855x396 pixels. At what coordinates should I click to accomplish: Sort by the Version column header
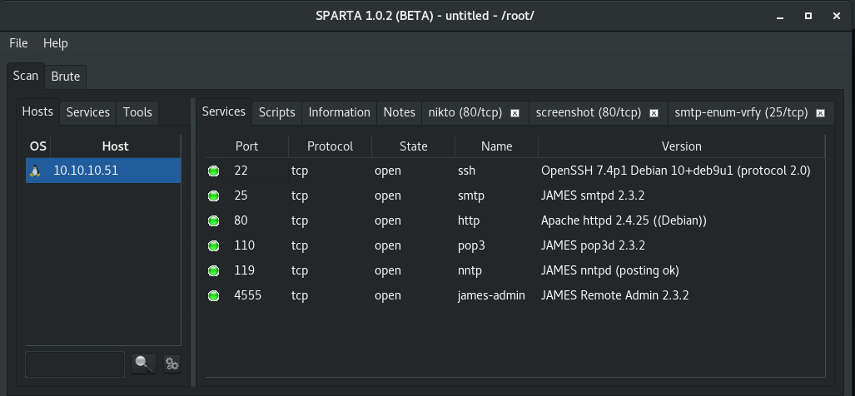pyautogui.click(x=682, y=146)
